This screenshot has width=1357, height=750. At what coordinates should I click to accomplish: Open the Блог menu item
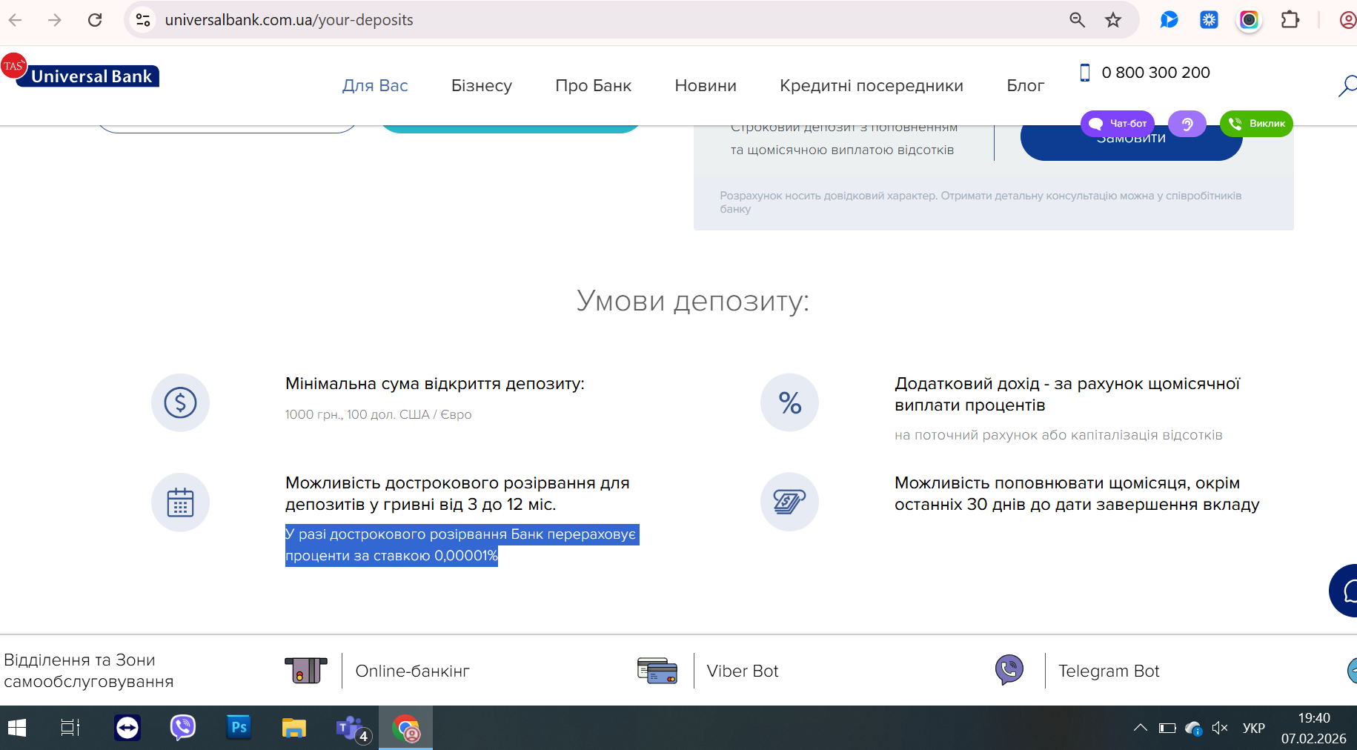click(x=1026, y=85)
